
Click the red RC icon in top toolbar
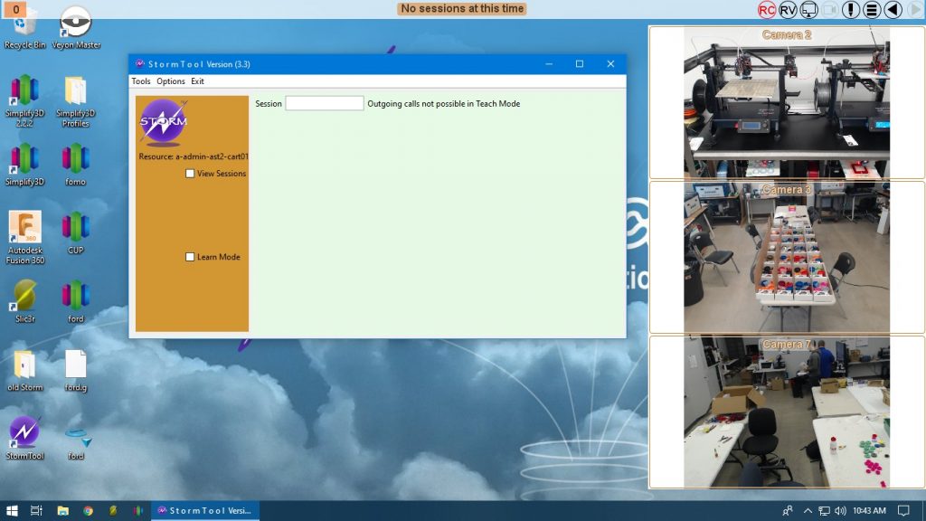point(767,9)
